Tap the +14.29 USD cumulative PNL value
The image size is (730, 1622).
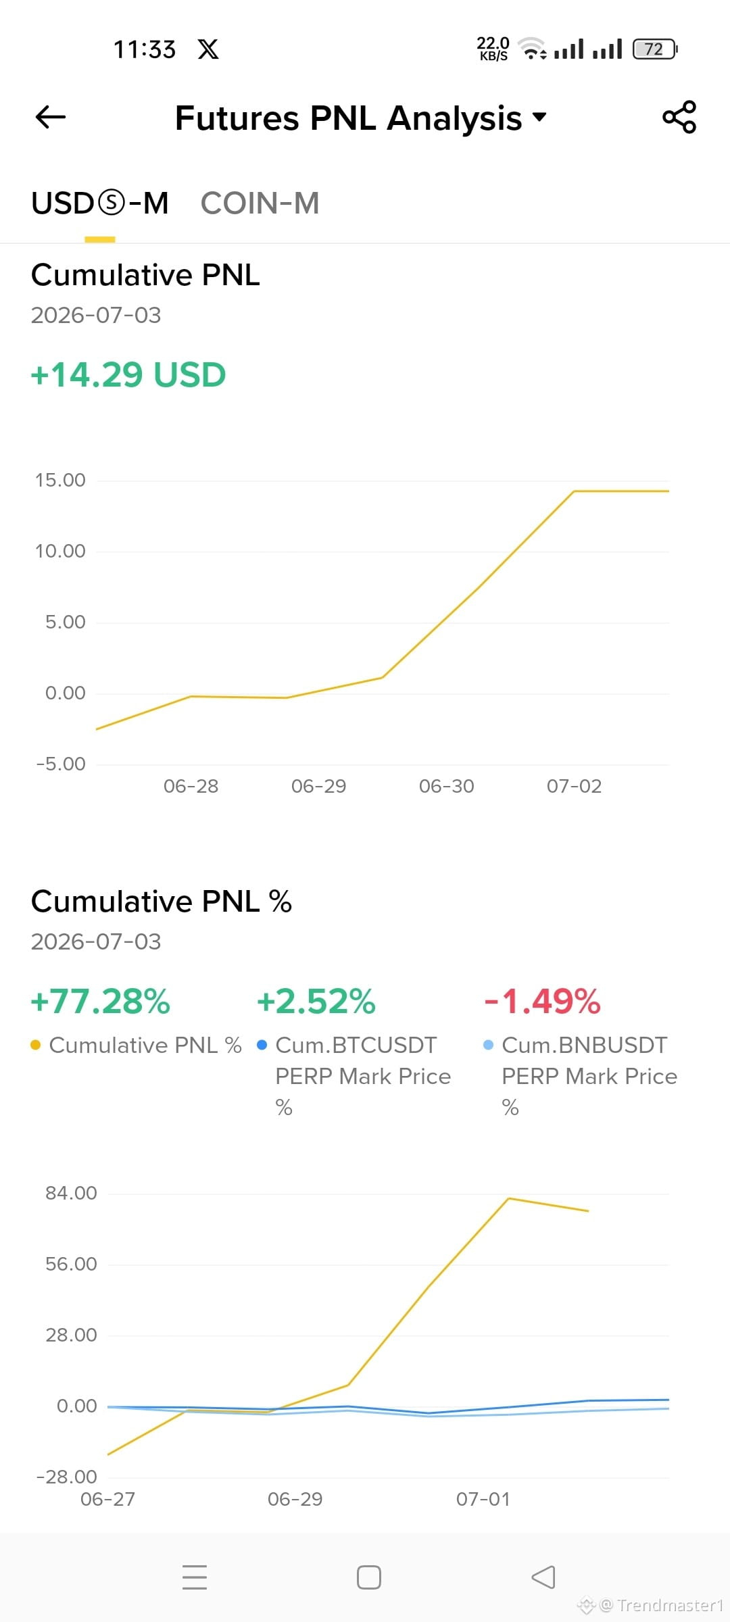coord(128,375)
